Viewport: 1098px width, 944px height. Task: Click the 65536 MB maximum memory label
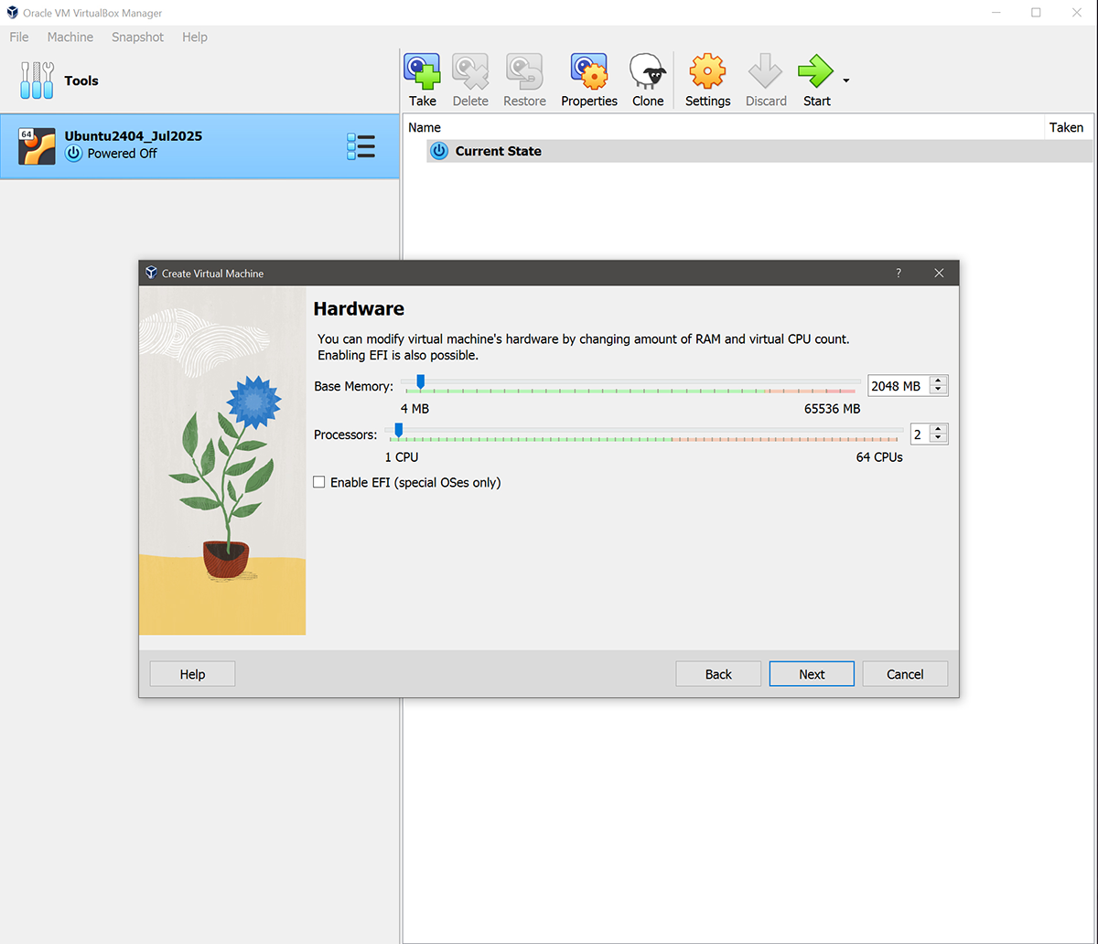[832, 409]
